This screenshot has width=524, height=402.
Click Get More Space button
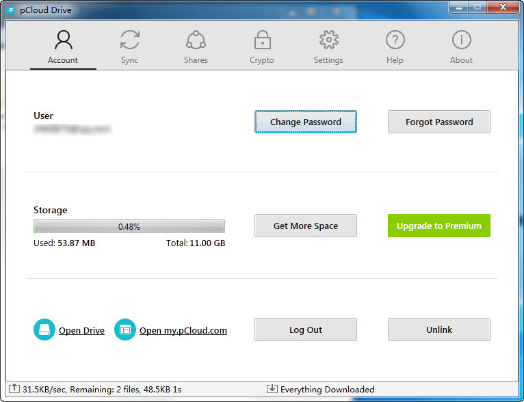306,226
